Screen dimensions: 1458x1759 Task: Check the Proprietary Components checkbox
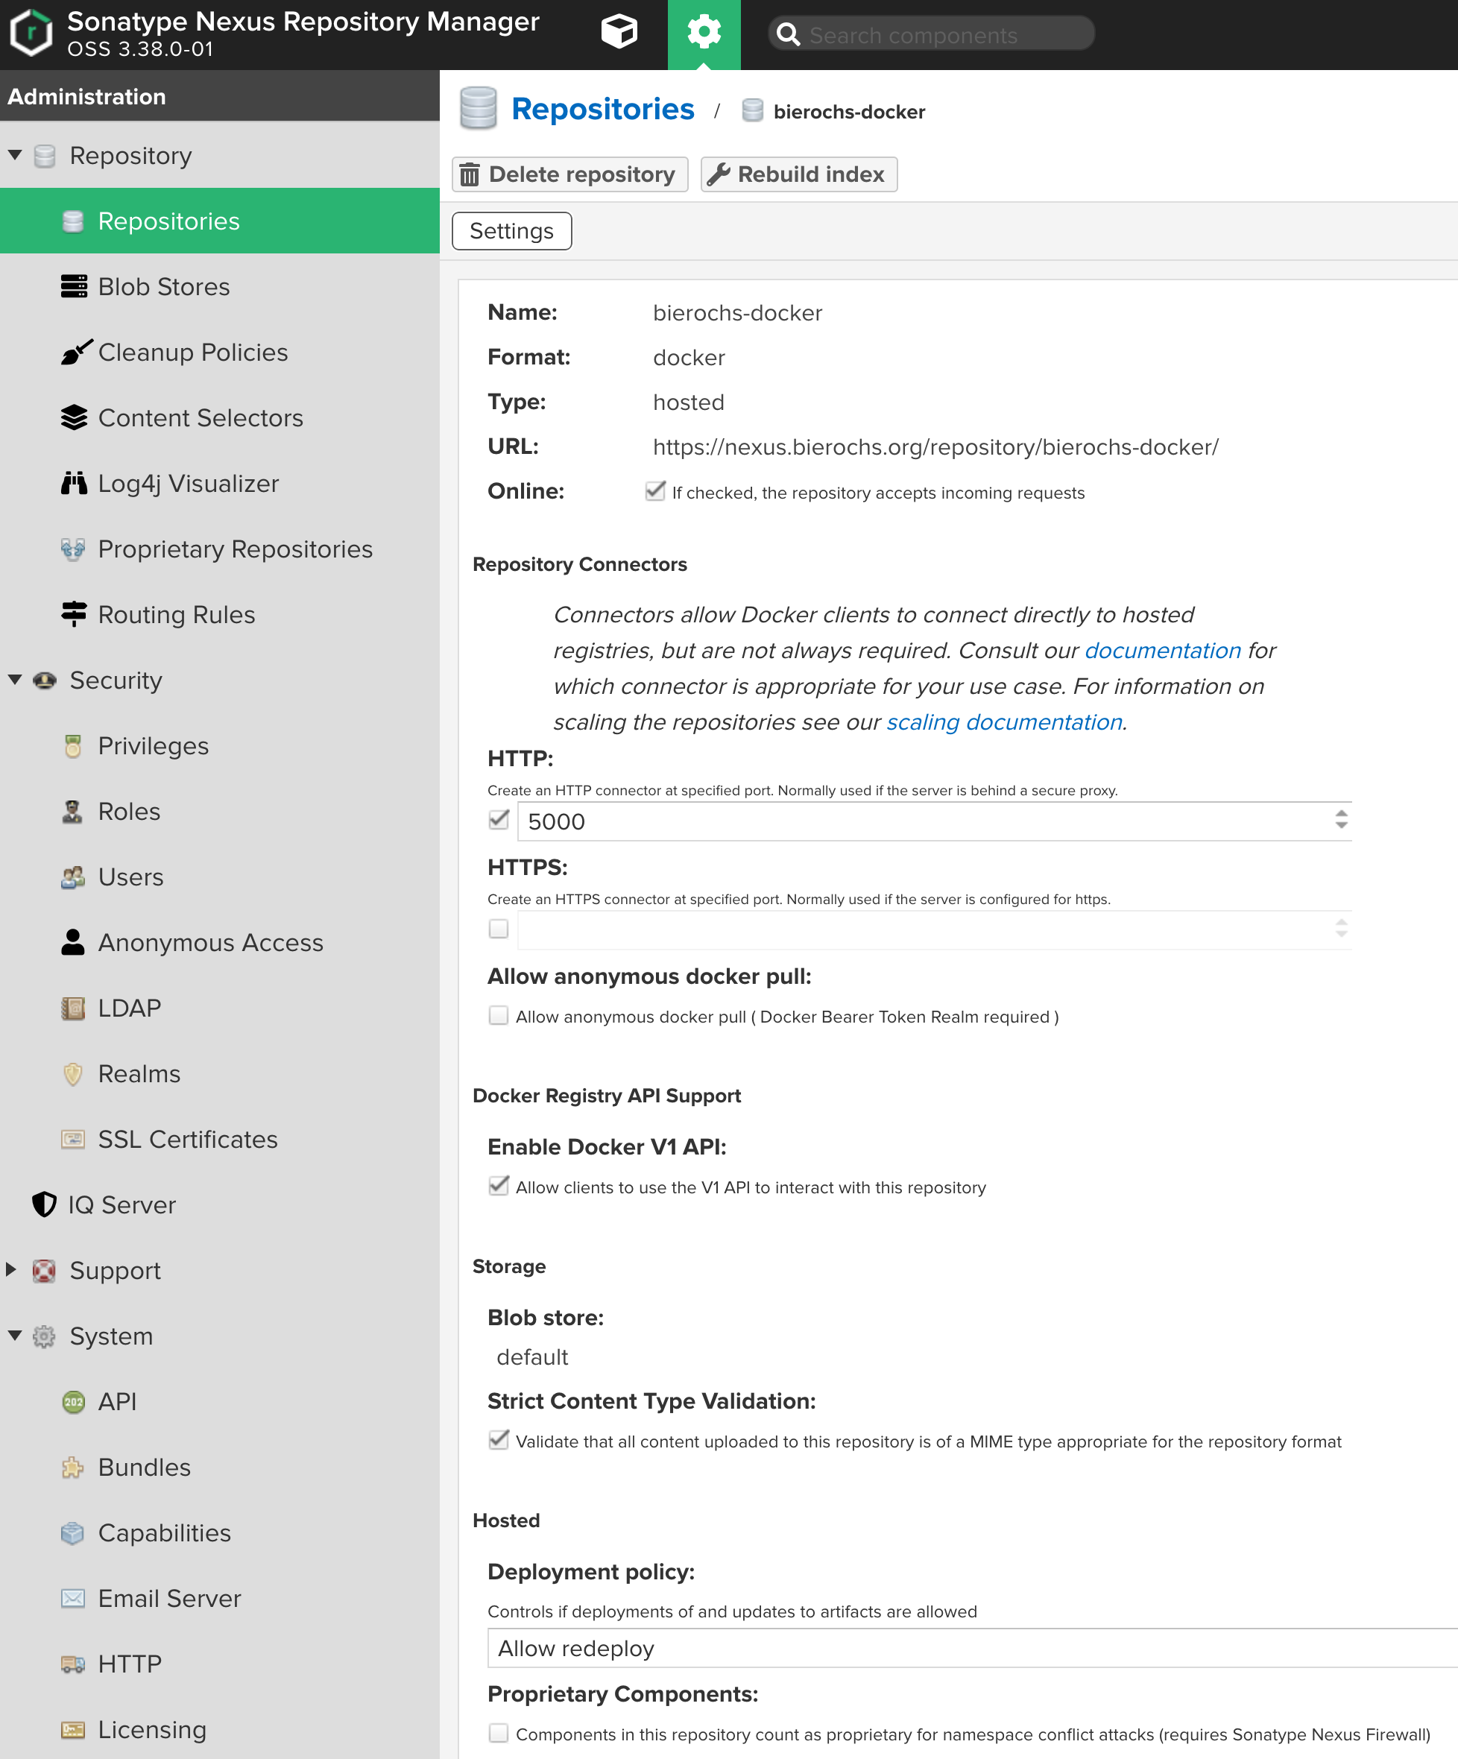tap(498, 1733)
